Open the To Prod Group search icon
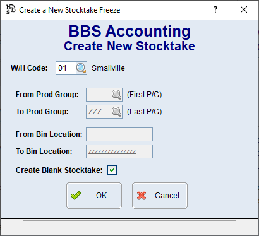The width and height of the screenshot is (259, 236). coord(116,112)
